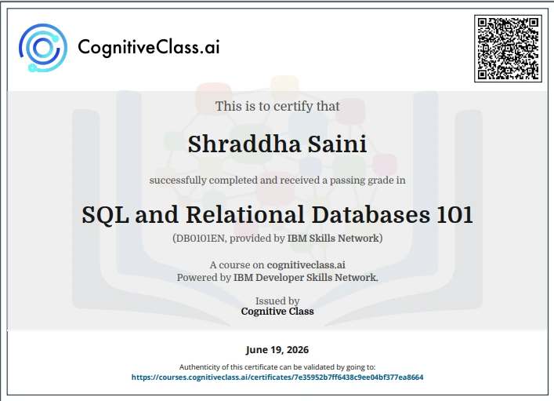Open the certificate validation URL link
Image resolution: width=554 pixels, height=401 pixels.
(277, 377)
